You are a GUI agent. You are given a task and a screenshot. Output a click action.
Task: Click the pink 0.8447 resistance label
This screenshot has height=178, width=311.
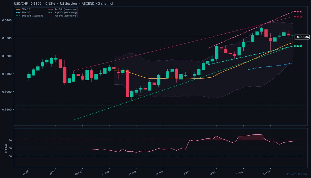(x=298, y=12)
